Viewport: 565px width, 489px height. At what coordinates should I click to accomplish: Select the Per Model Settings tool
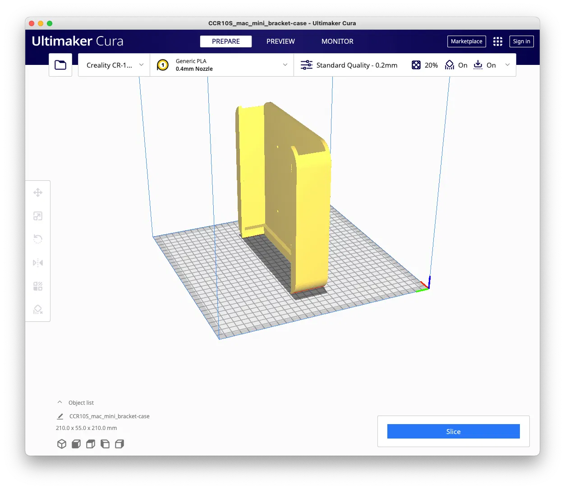point(38,286)
